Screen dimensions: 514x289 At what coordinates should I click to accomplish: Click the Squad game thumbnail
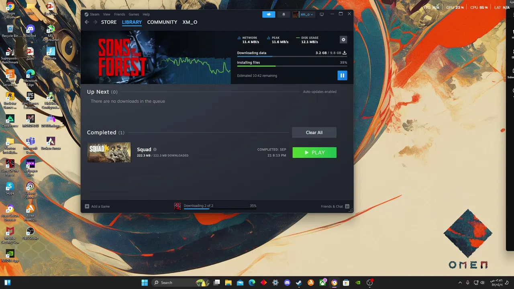109,152
